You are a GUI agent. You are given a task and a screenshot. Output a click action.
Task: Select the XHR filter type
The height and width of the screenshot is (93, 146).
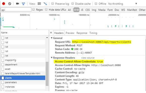(x=76, y=10)
